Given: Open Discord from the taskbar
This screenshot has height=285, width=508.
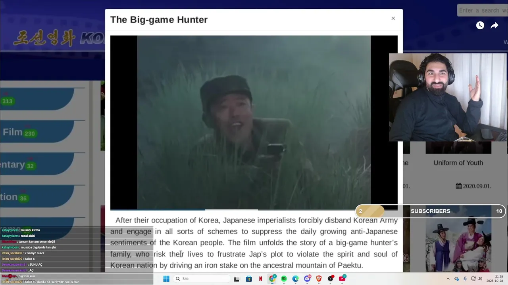Looking at the screenshot, I should pyautogui.click(x=307, y=279).
